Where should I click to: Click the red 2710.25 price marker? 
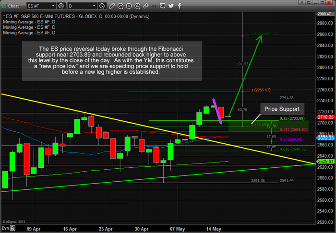pyautogui.click(x=325, y=117)
